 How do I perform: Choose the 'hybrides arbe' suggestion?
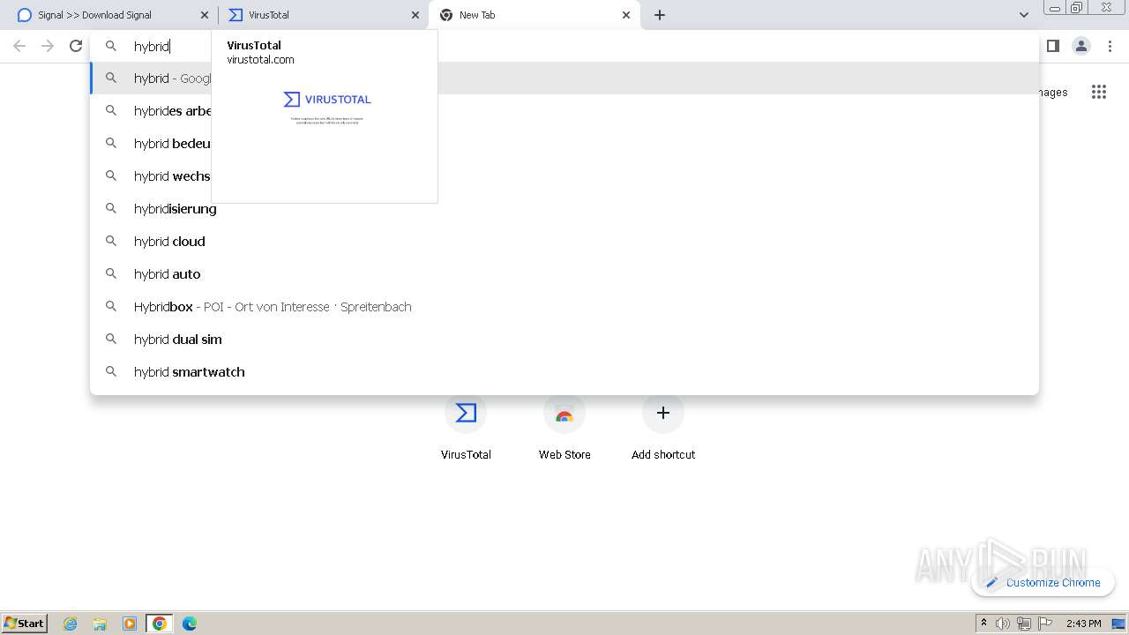(x=564, y=111)
